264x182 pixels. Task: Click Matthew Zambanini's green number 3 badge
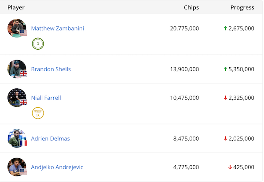[38, 44]
